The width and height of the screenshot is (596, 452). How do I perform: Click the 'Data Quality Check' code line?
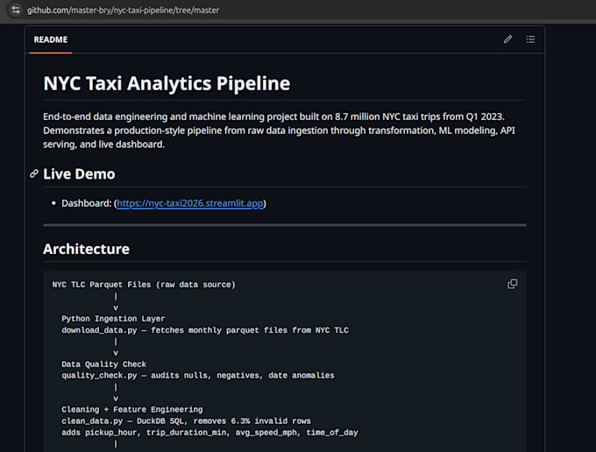pos(103,364)
